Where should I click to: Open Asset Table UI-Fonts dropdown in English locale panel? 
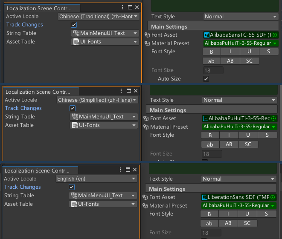(x=103, y=204)
